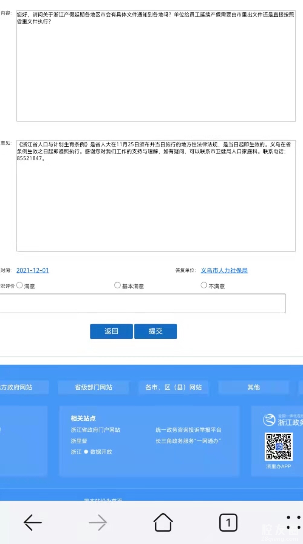This screenshot has height=544, width=303.
Task: Select the 不满意 radio button
Action: point(204,285)
